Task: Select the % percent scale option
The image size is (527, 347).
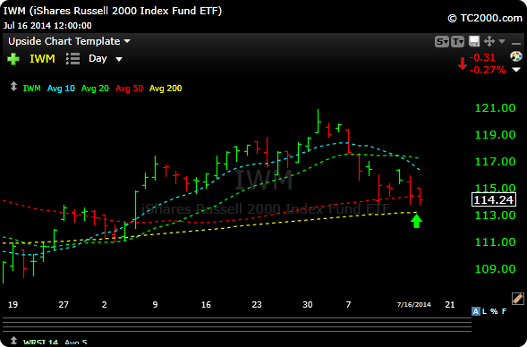Action: tap(494, 311)
